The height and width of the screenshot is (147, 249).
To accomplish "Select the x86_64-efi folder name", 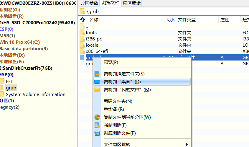I will [97, 51].
